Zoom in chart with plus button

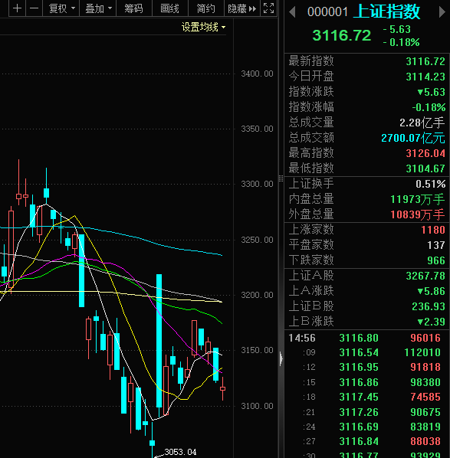(x=18, y=8)
